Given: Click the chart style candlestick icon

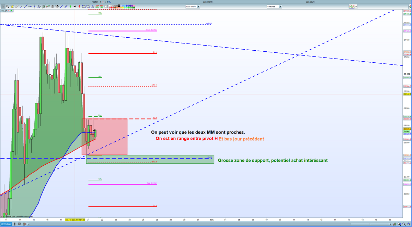Looking at the screenshot, I should (352, 7).
